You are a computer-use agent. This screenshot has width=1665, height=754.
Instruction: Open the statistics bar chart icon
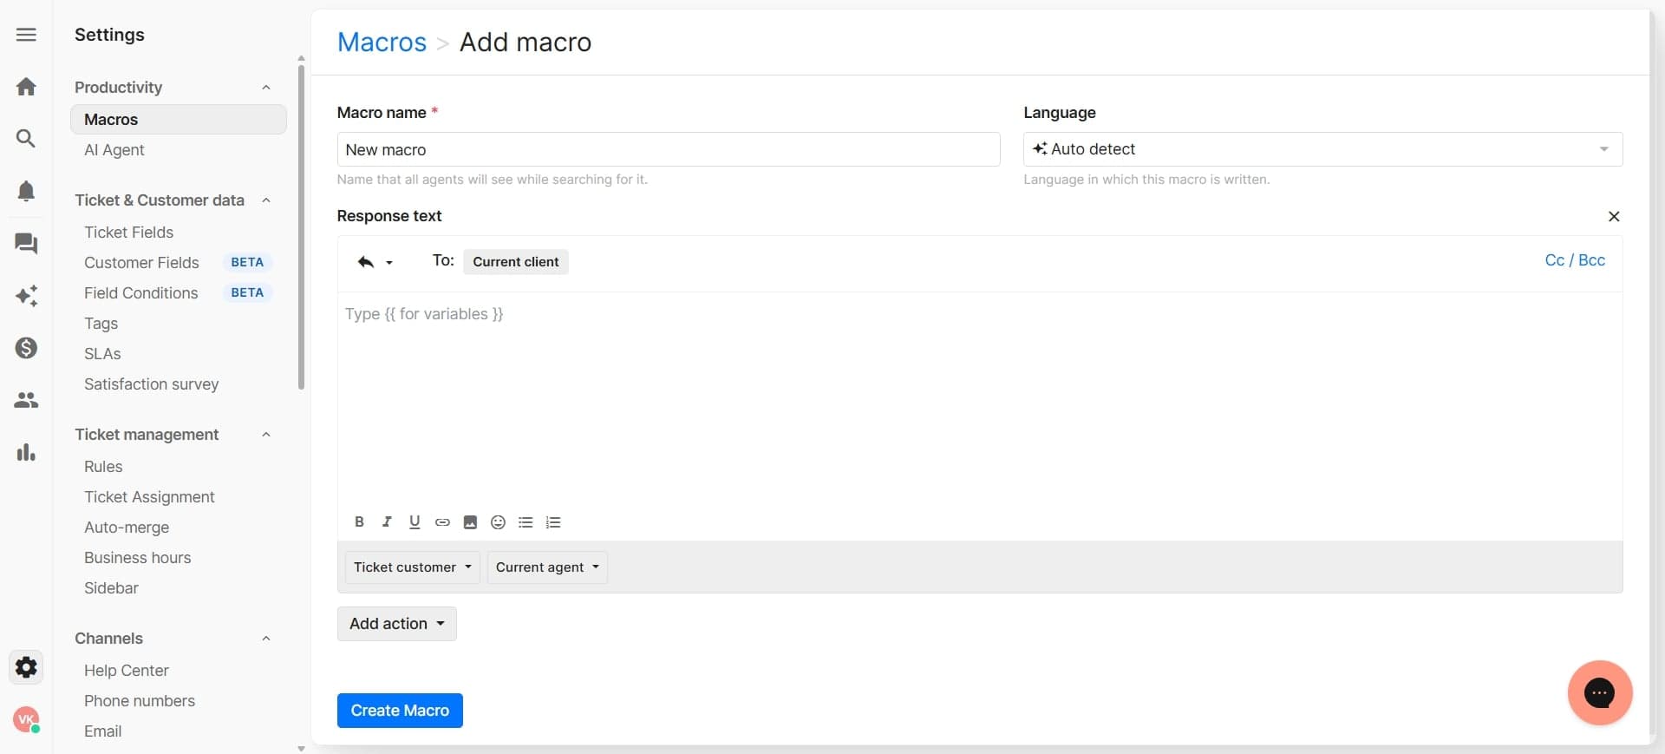[x=26, y=452]
